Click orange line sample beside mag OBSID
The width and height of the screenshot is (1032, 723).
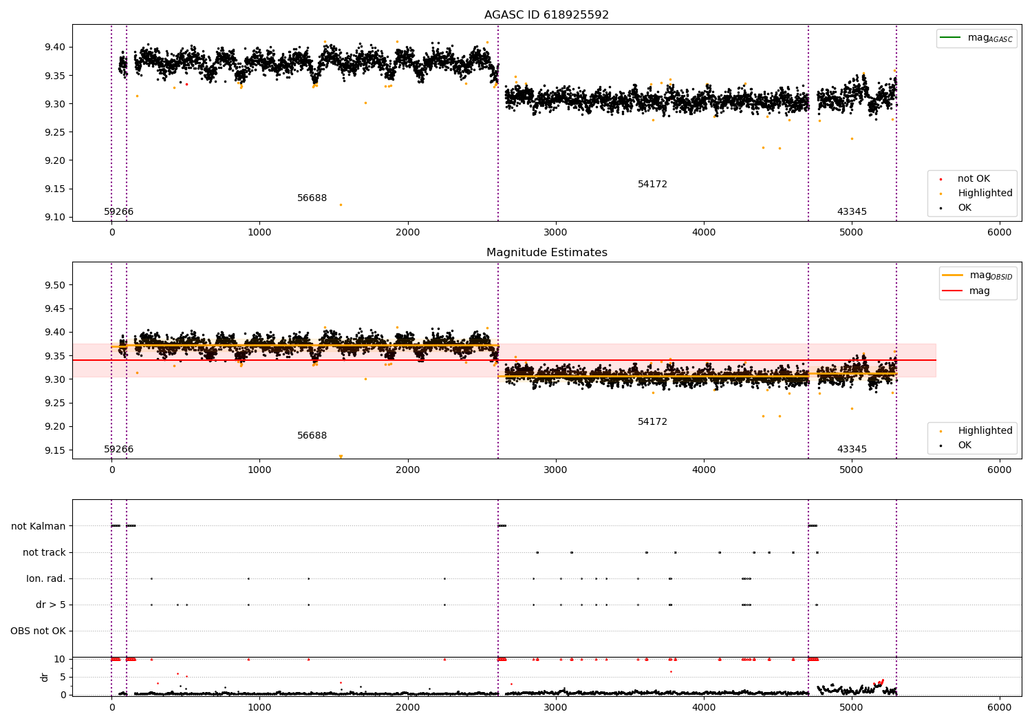point(953,275)
